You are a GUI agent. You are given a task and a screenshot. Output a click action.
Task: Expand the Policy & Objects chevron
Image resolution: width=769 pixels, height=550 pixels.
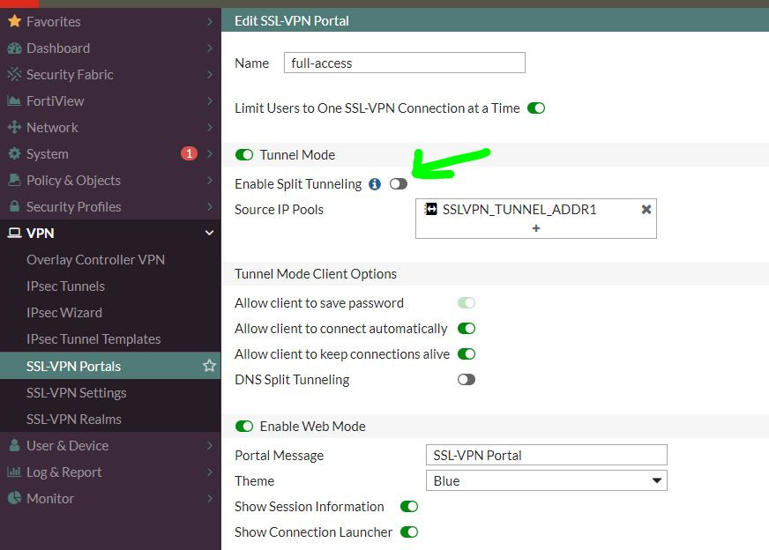(209, 181)
